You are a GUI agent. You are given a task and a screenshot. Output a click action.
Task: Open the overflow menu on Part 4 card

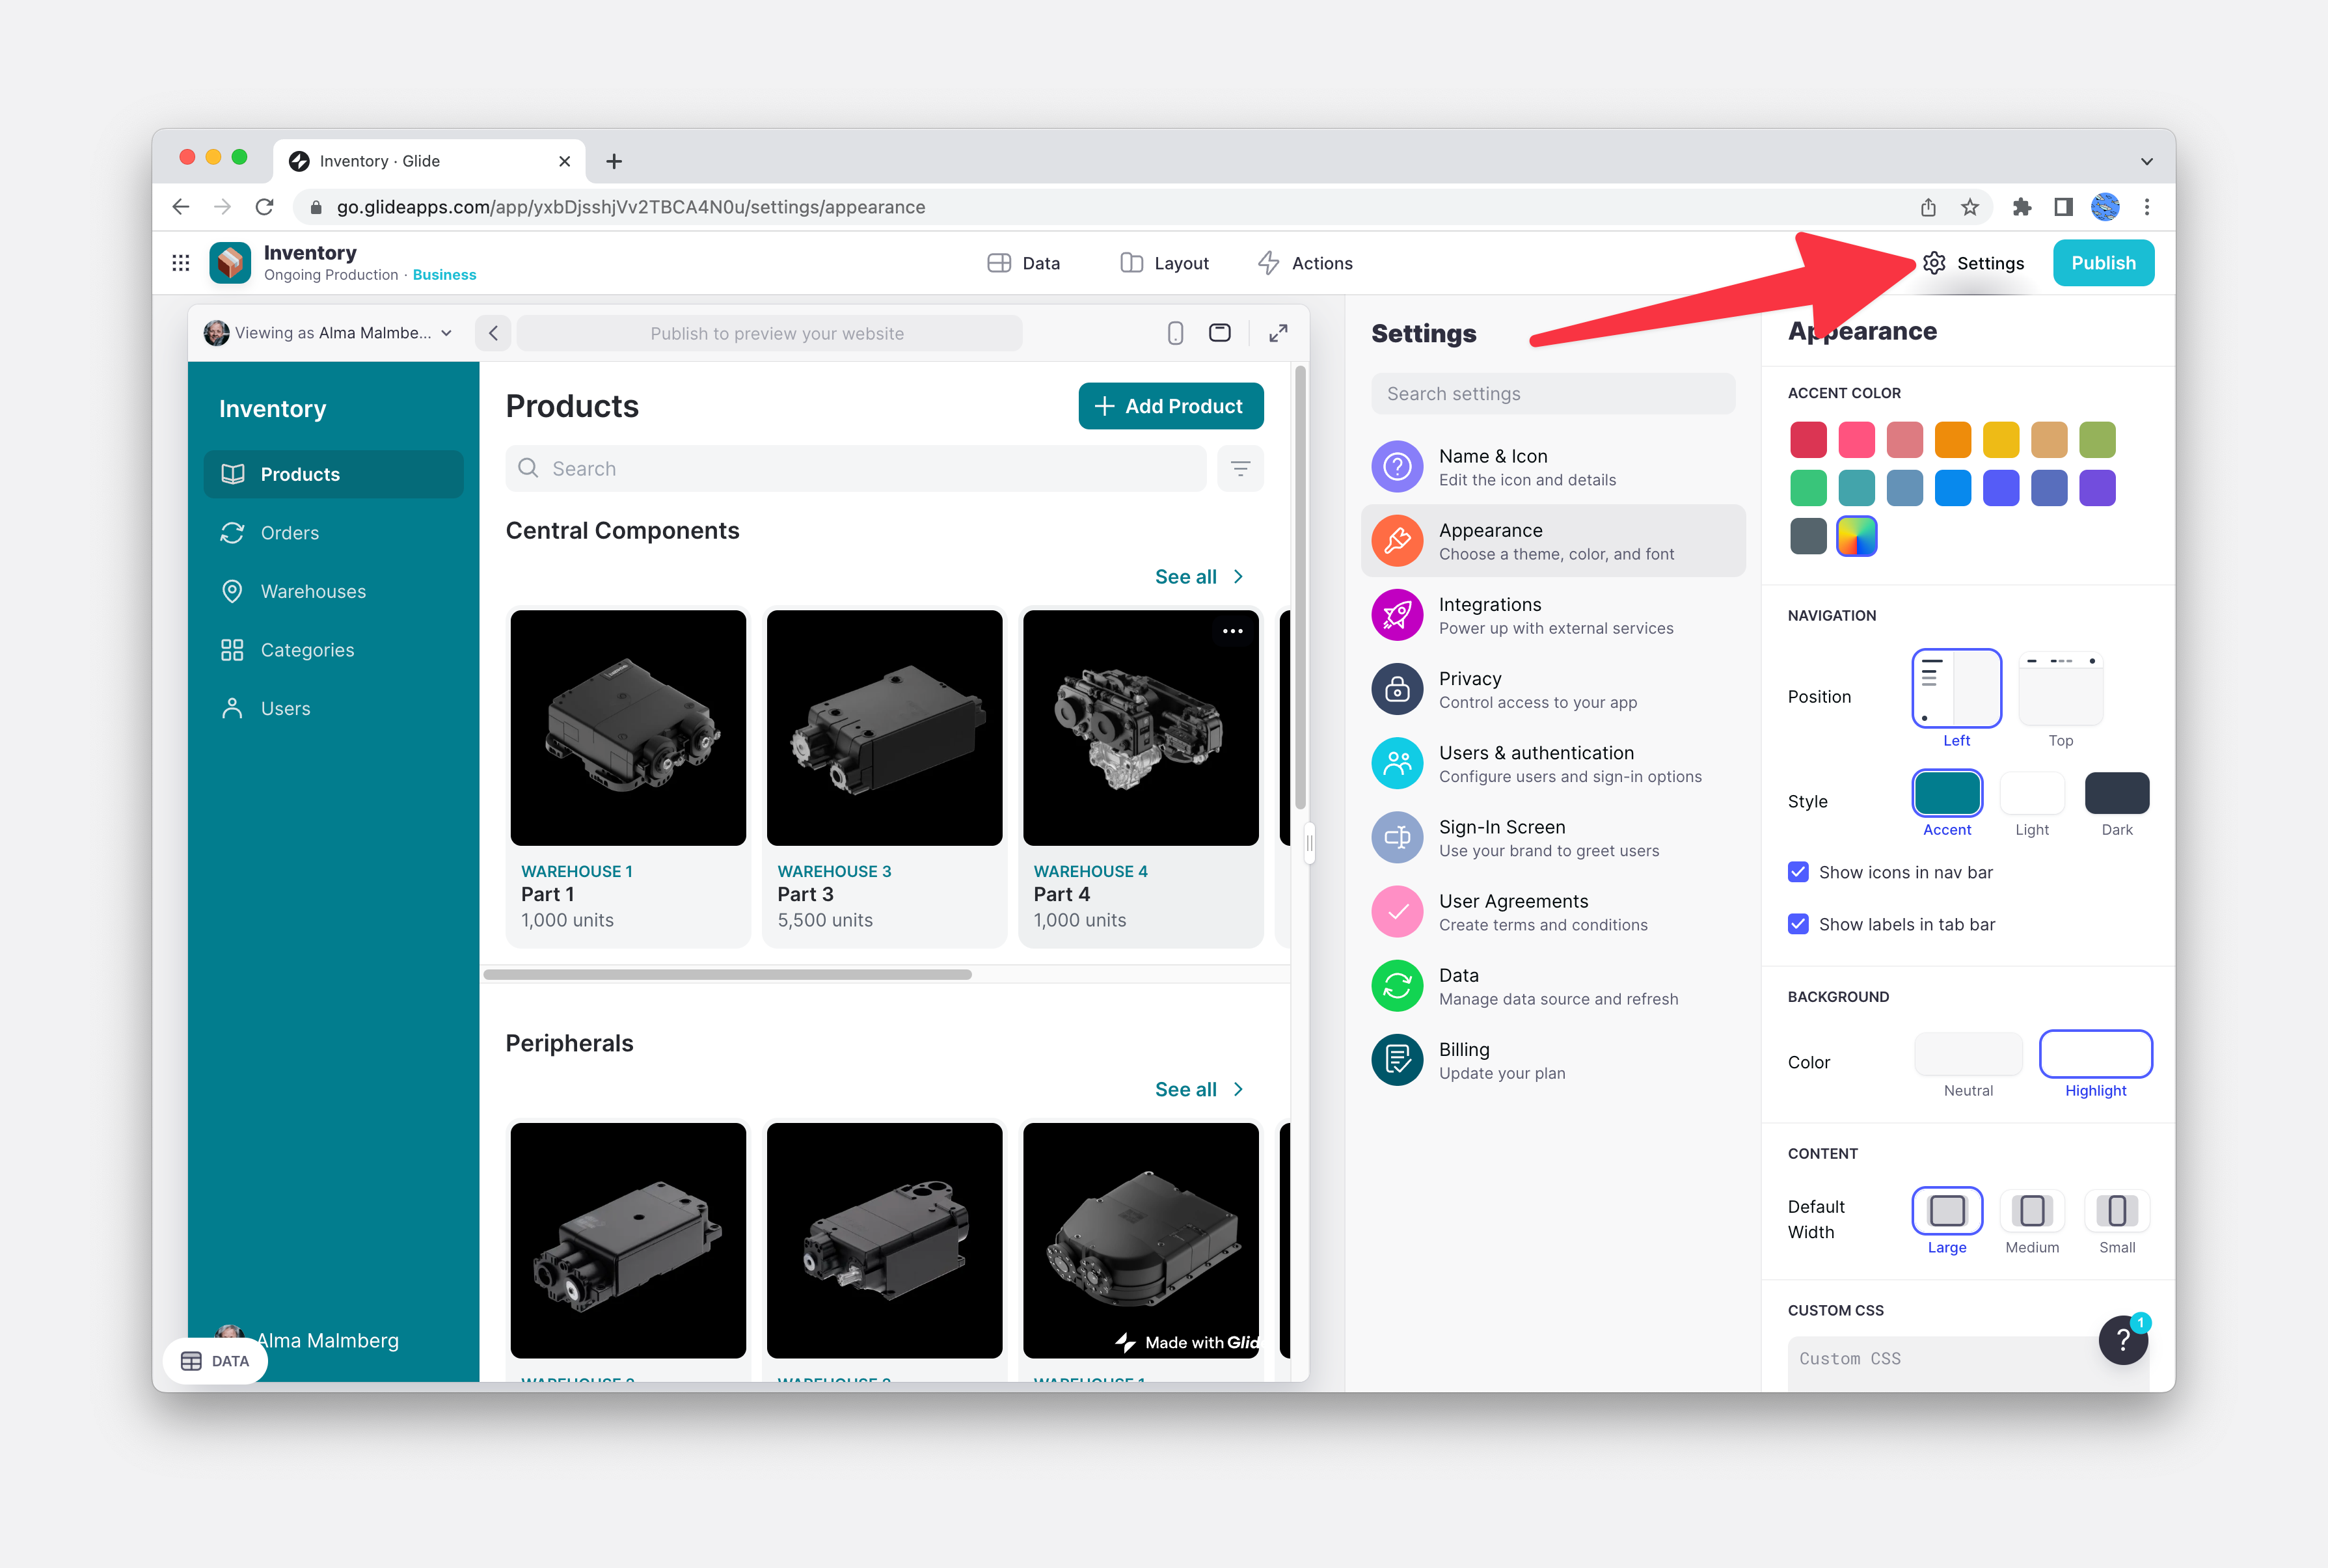pyautogui.click(x=1233, y=630)
